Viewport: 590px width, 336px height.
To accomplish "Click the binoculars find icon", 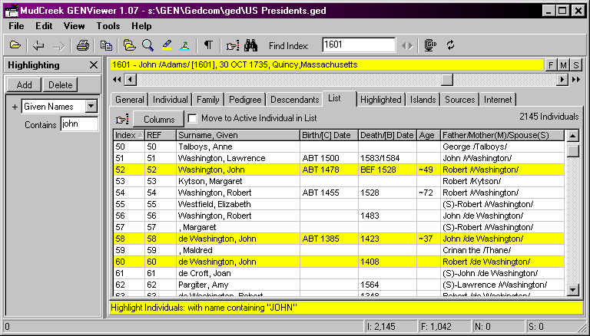I will point(254,45).
